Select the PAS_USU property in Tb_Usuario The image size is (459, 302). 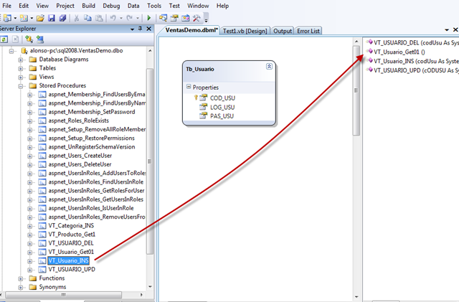[x=222, y=116]
